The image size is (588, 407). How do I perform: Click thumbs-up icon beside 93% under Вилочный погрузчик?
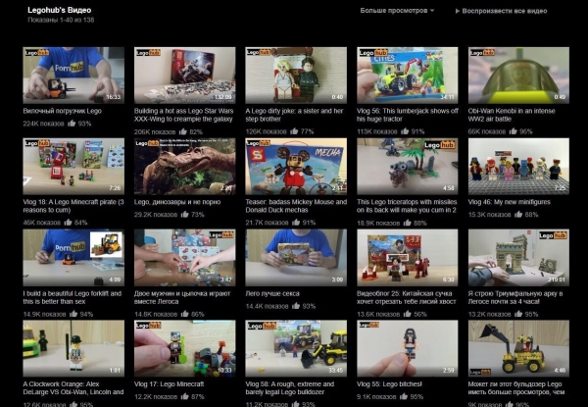[72, 123]
